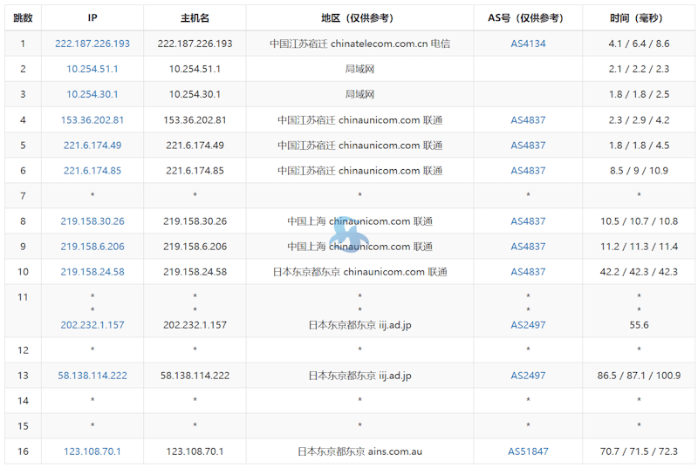The image size is (698, 468).
Task: Select hostname cell 58.138.114.222
Action: [195, 376]
